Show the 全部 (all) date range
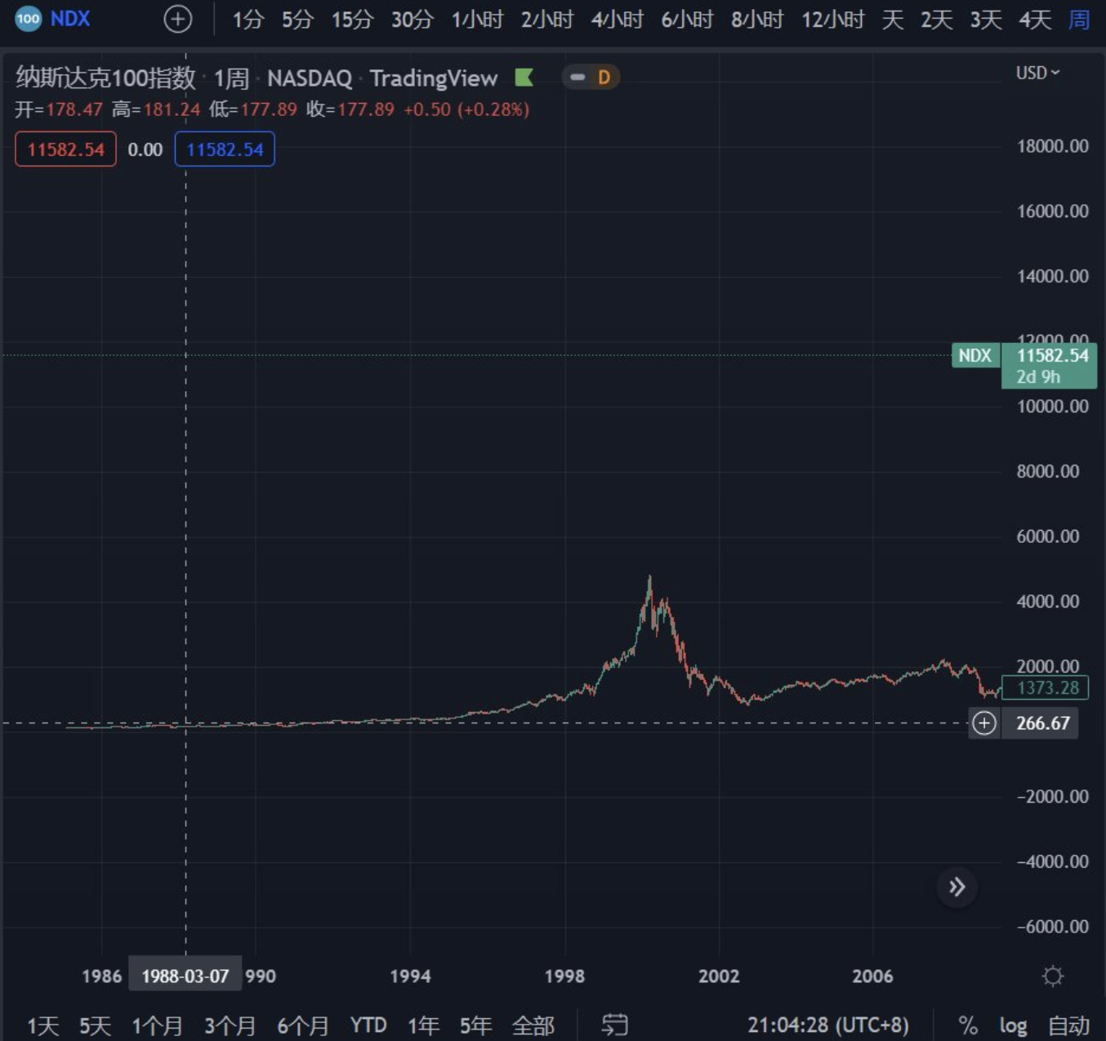This screenshot has height=1041, width=1106. pos(533,1025)
